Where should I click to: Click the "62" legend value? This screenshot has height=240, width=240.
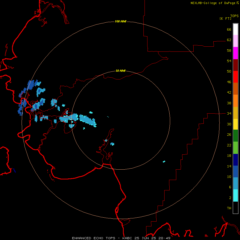pos(229,40)
